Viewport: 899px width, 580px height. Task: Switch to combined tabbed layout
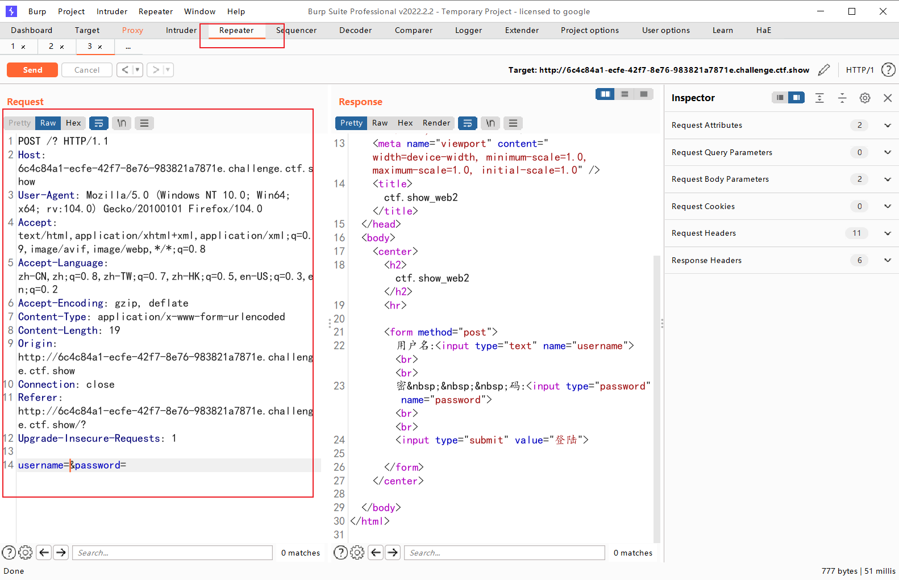coord(644,94)
